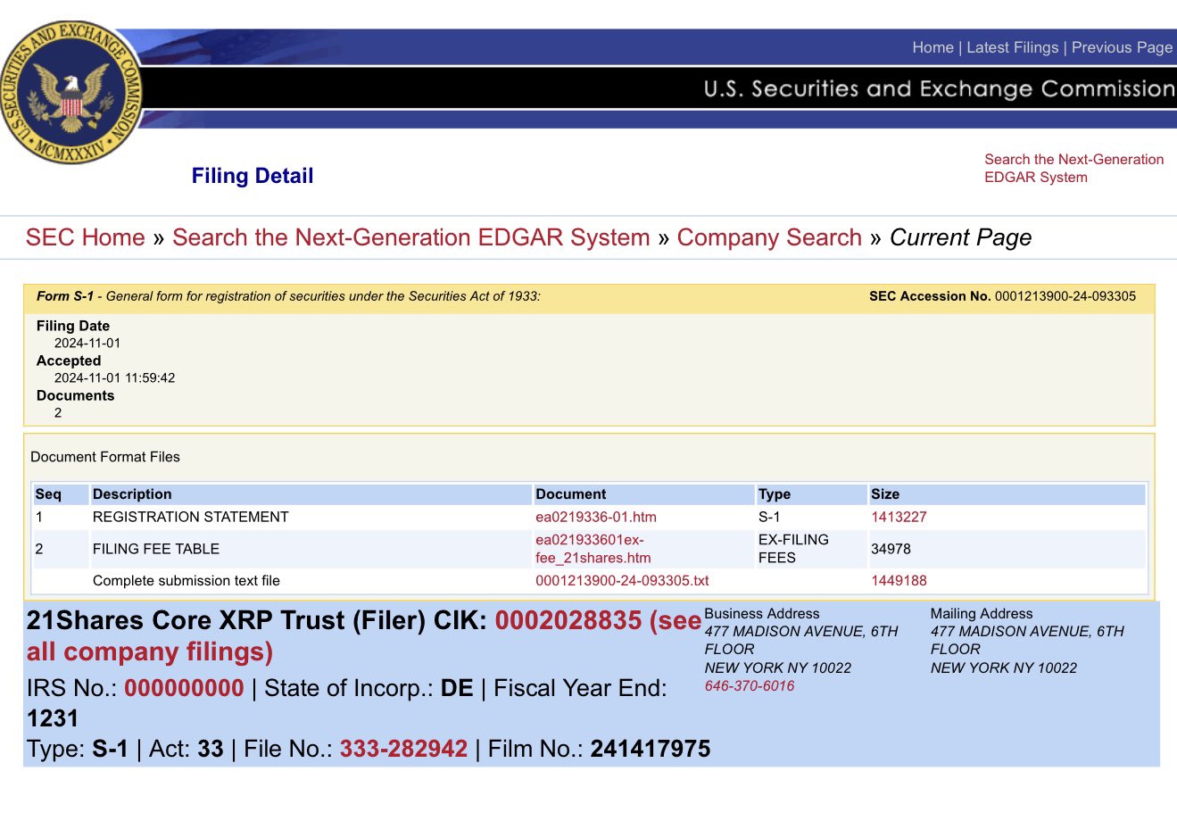Click the Current Page breadcrumb text
This screenshot has width=1177, height=821.
tap(960, 237)
